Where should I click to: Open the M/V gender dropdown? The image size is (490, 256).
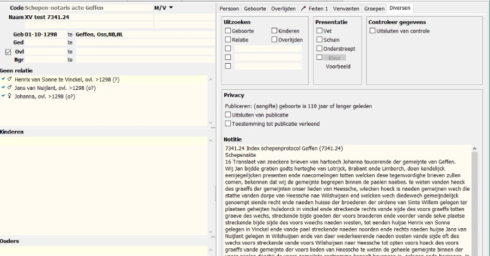[170, 8]
